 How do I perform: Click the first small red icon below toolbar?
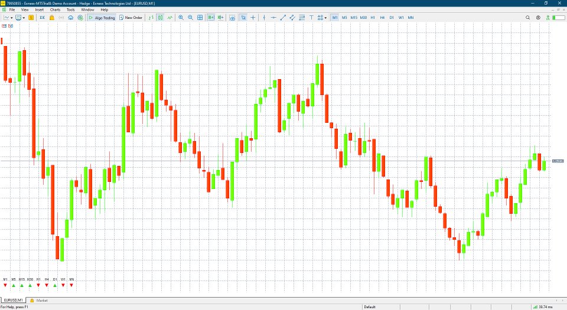4,26
